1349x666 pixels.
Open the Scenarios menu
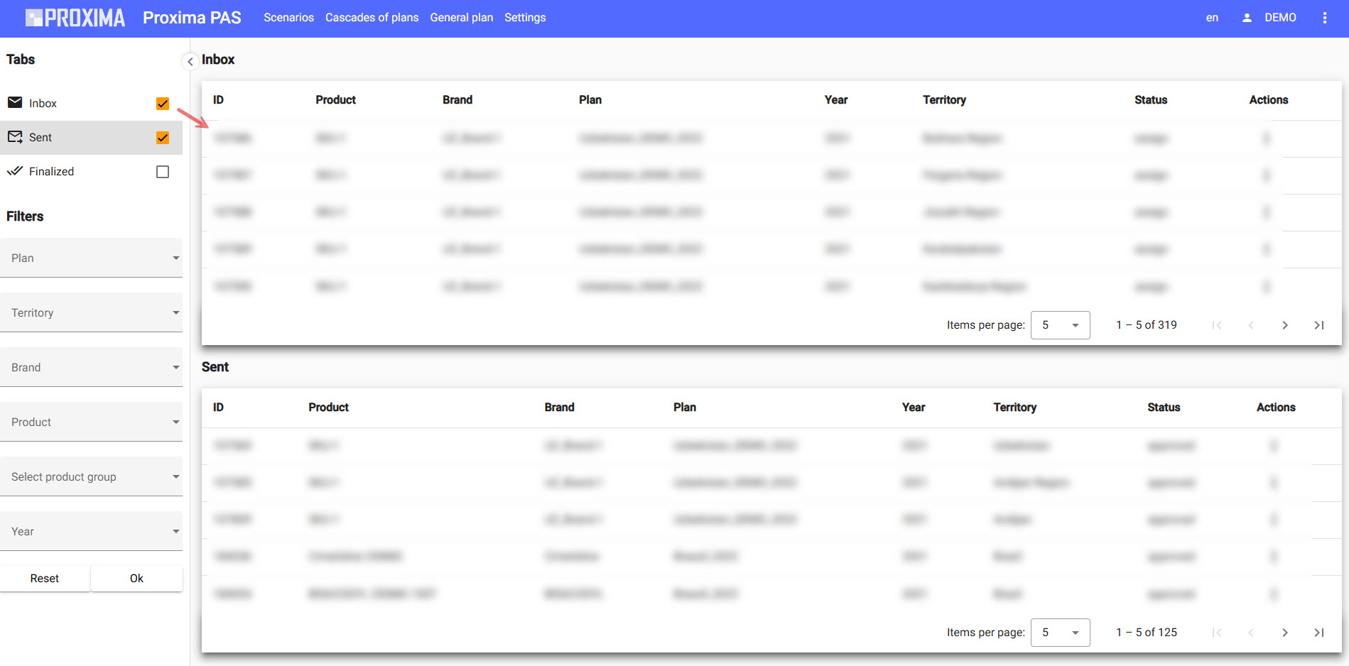288,18
